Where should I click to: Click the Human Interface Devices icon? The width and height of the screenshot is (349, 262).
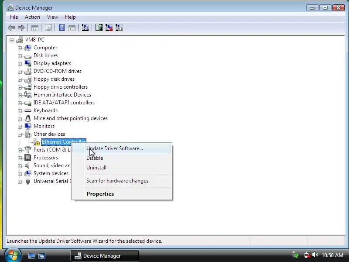pyautogui.click(x=28, y=95)
